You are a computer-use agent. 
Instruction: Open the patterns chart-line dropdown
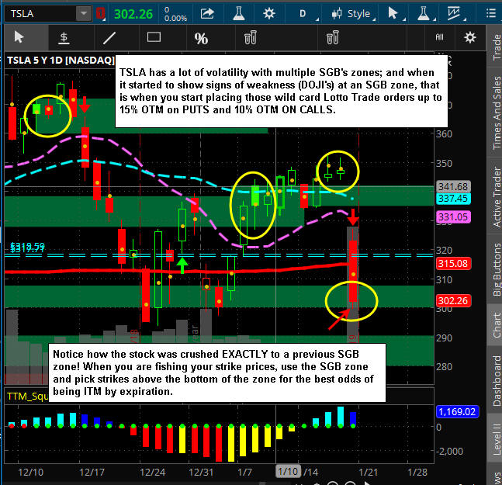[455, 14]
